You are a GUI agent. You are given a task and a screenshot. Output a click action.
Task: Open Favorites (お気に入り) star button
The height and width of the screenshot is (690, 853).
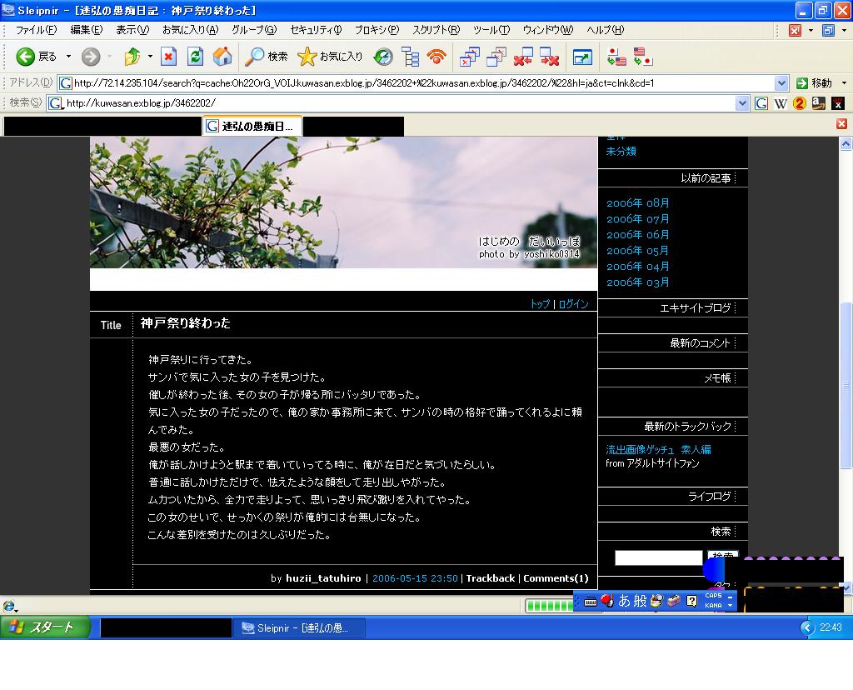pos(331,57)
